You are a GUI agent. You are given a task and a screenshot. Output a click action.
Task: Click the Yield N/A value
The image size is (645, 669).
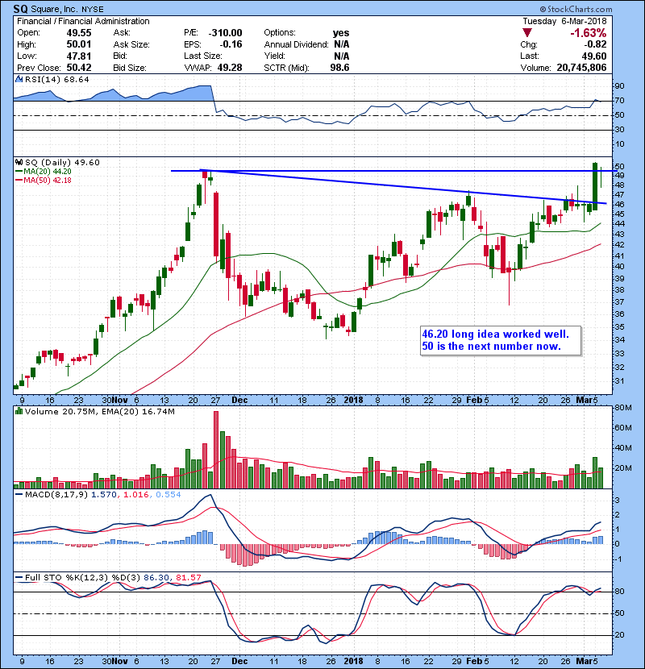coord(342,56)
